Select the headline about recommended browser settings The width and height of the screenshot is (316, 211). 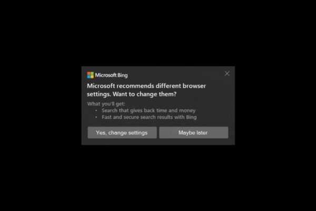click(146, 90)
